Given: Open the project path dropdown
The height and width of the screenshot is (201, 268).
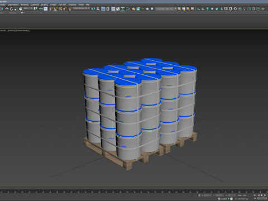Looking at the screenshot, I should point(166,9).
